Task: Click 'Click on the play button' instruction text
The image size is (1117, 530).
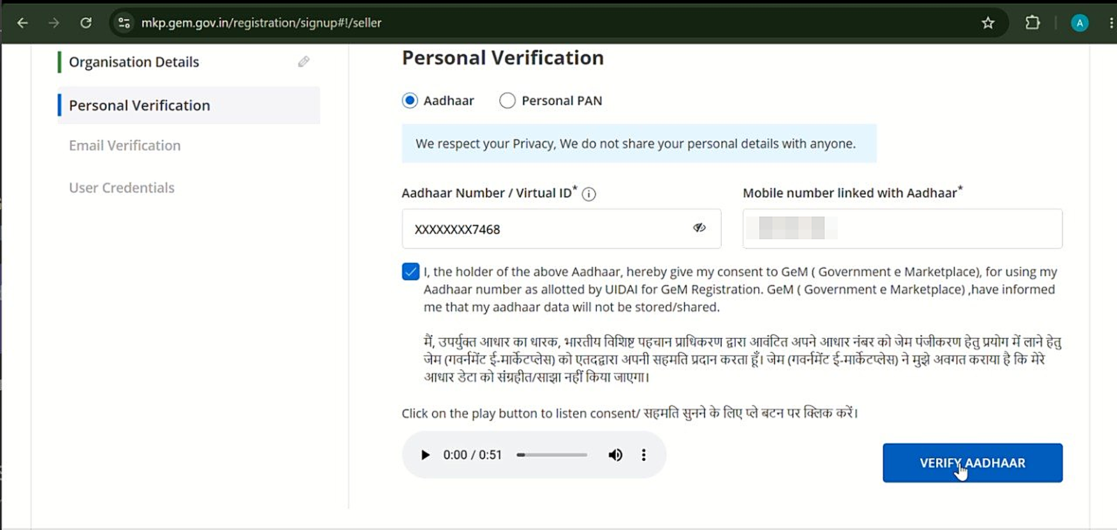Action: pyautogui.click(x=630, y=413)
